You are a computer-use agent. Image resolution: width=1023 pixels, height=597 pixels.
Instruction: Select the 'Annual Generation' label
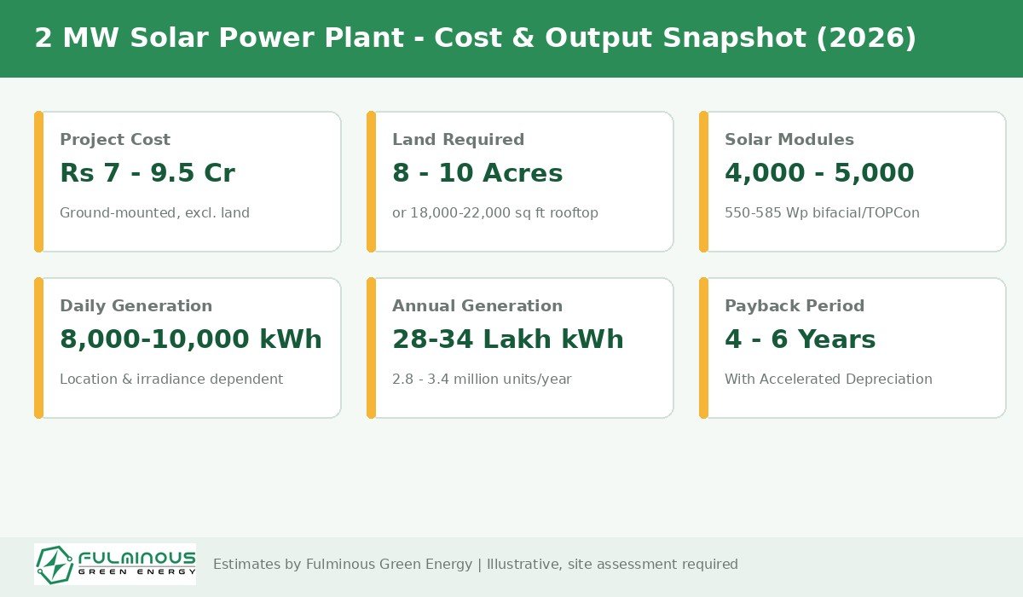click(x=477, y=306)
